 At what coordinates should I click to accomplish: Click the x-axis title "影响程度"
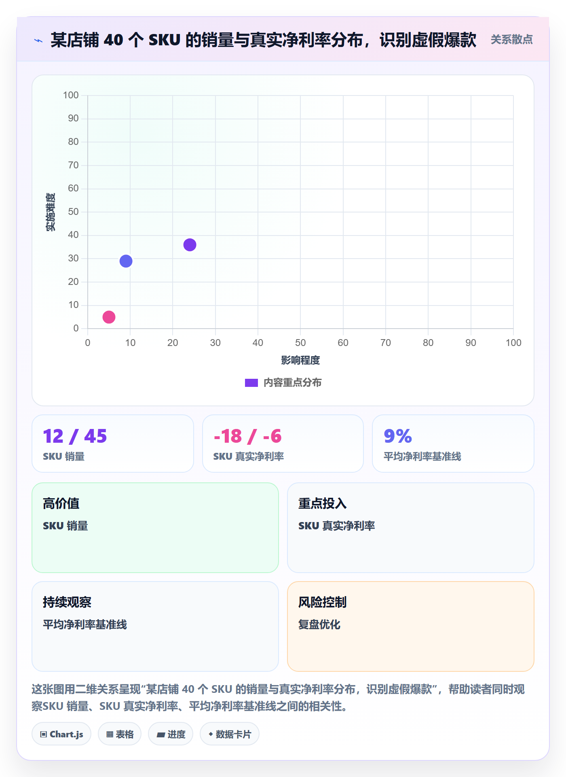(300, 360)
